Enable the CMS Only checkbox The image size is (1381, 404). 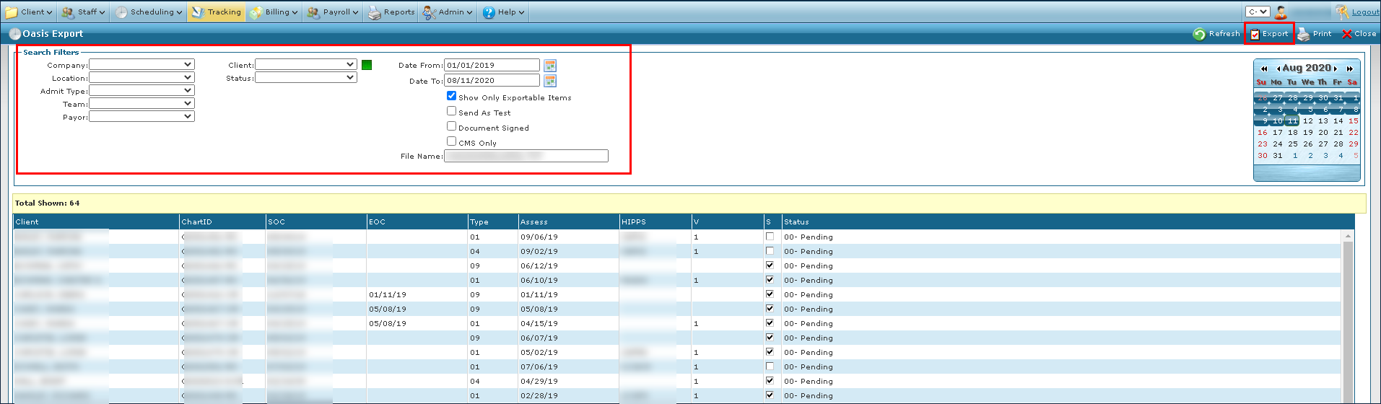pos(451,141)
